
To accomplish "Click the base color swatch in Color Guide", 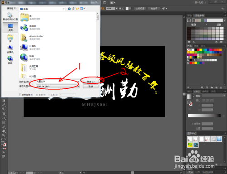I will click(189, 20).
